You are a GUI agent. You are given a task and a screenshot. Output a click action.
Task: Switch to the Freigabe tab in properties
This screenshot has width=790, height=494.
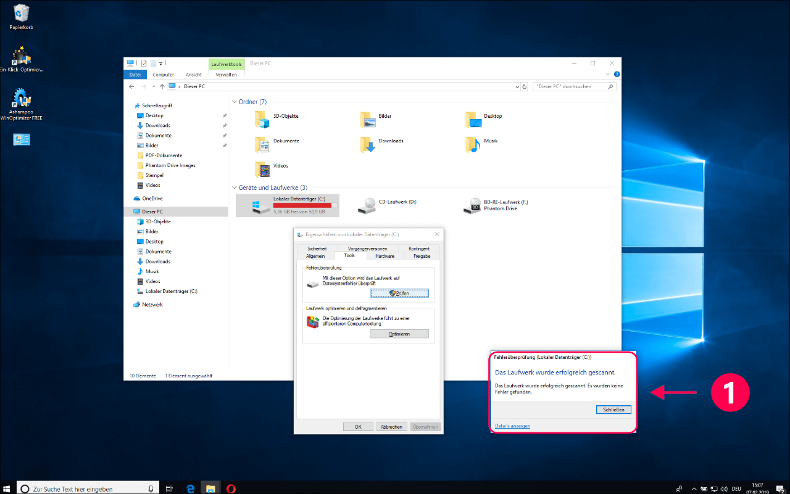tap(422, 255)
